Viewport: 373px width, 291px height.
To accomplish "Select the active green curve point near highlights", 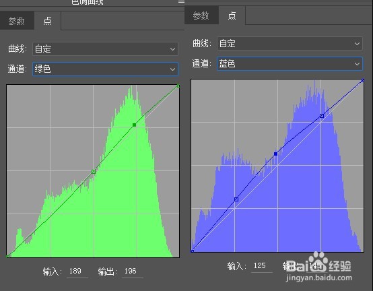I will click(x=135, y=125).
